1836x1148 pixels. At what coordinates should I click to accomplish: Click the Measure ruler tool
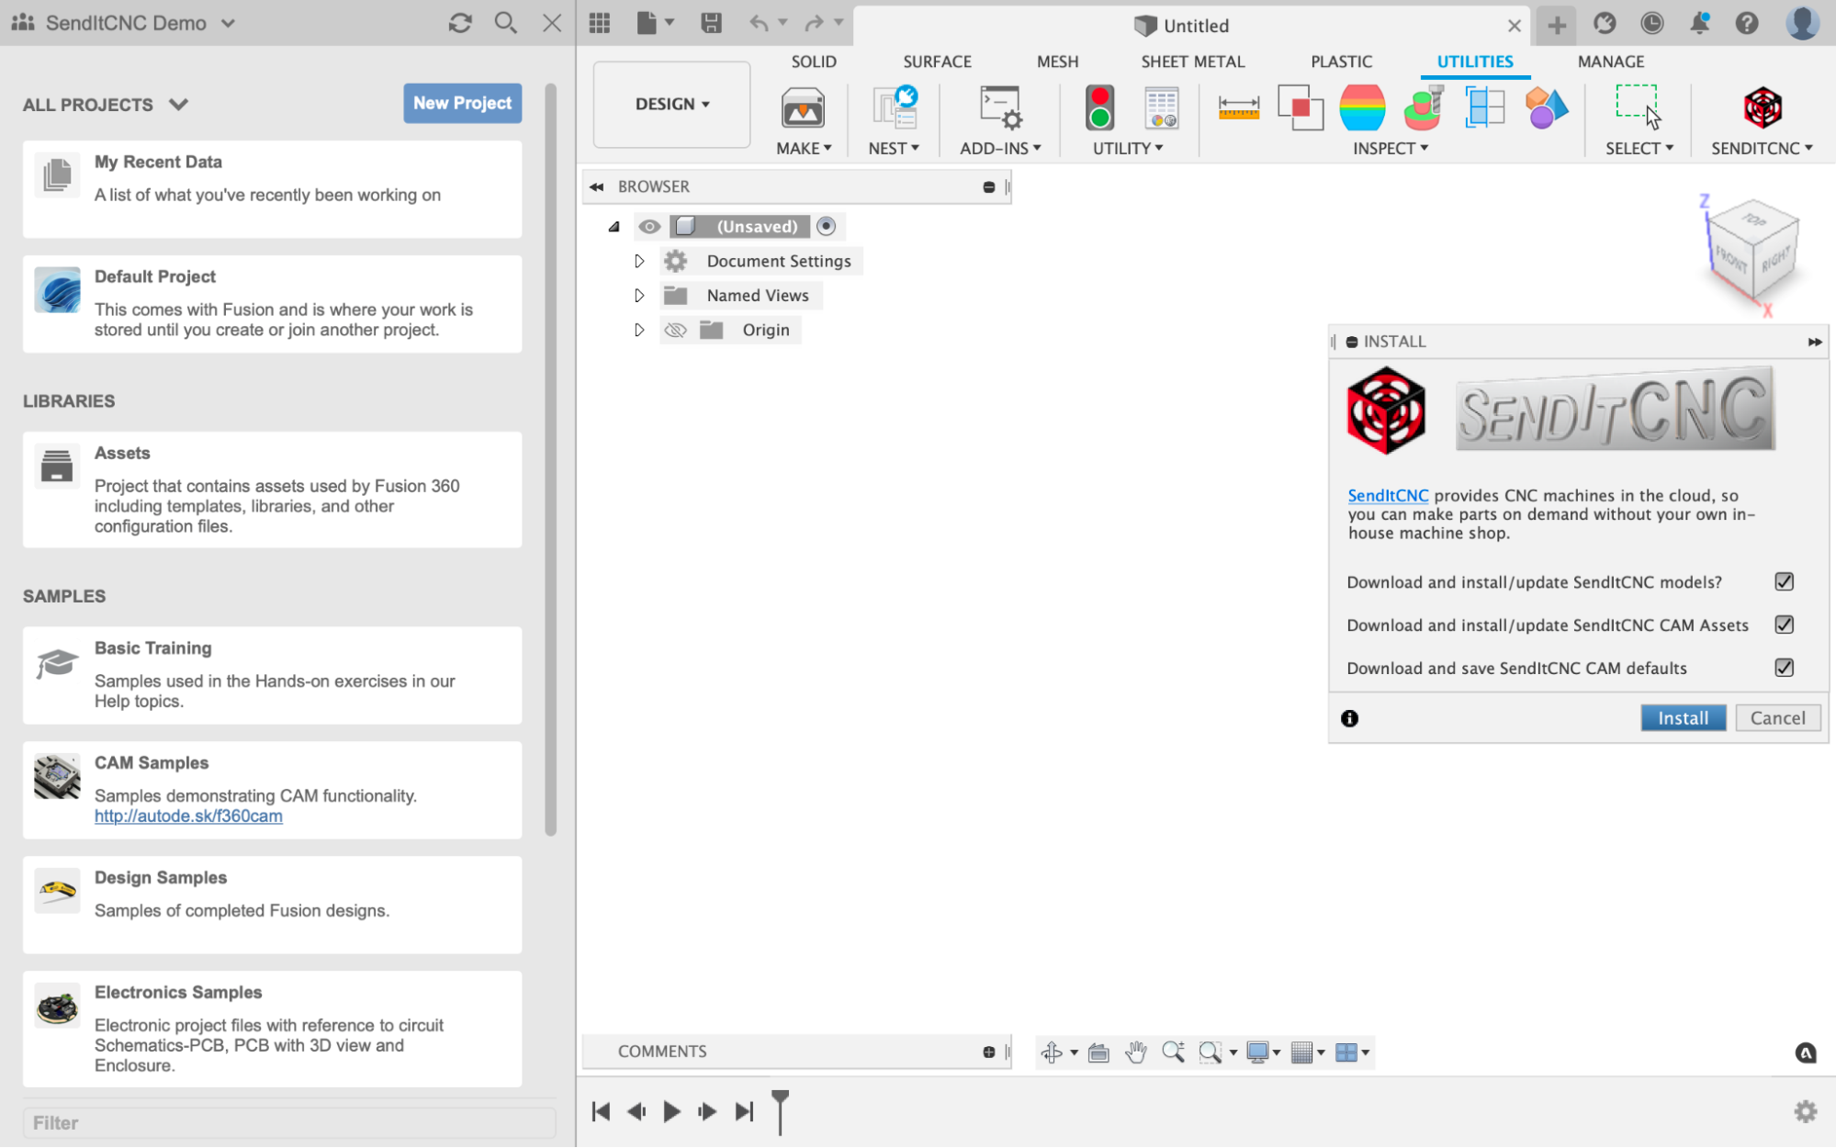(x=1238, y=108)
